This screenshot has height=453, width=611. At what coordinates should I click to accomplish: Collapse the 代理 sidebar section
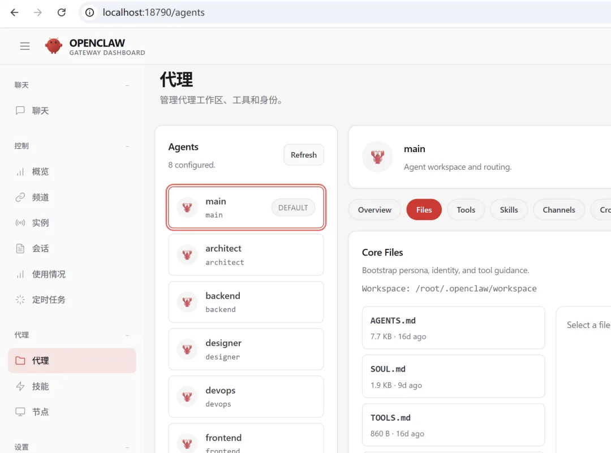click(x=127, y=335)
